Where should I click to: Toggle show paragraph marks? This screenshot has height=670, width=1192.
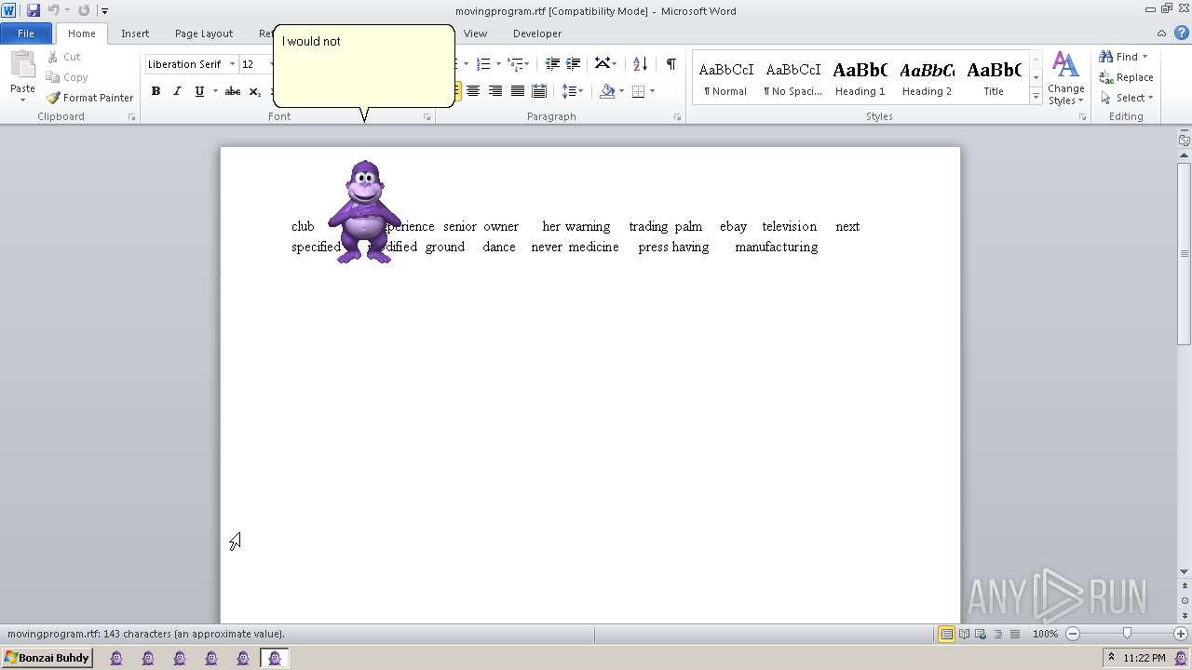pos(670,64)
